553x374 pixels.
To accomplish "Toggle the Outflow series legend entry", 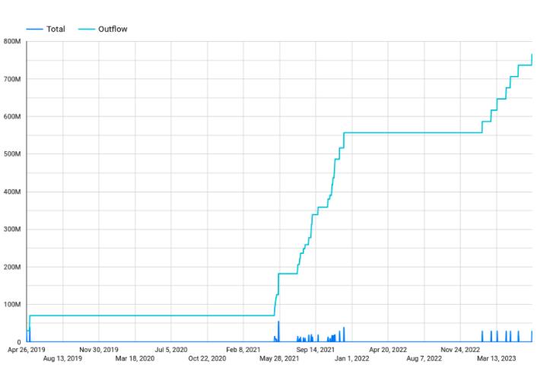I will point(103,29).
